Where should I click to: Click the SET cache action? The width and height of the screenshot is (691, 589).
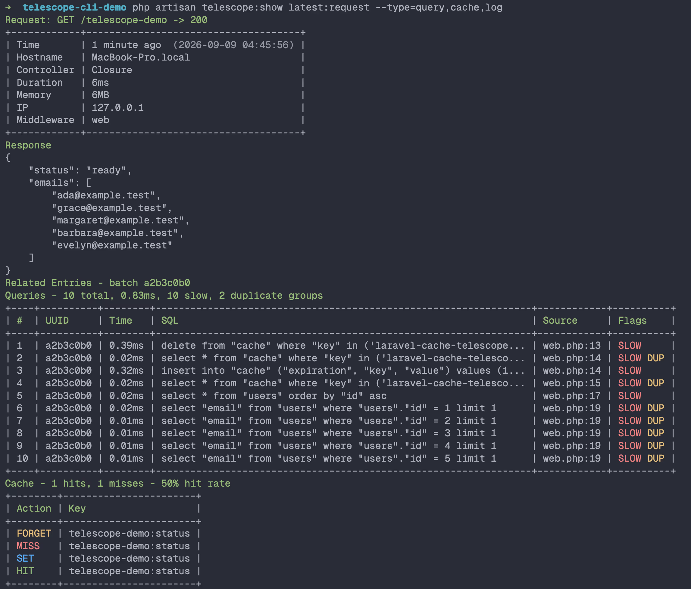click(x=25, y=558)
